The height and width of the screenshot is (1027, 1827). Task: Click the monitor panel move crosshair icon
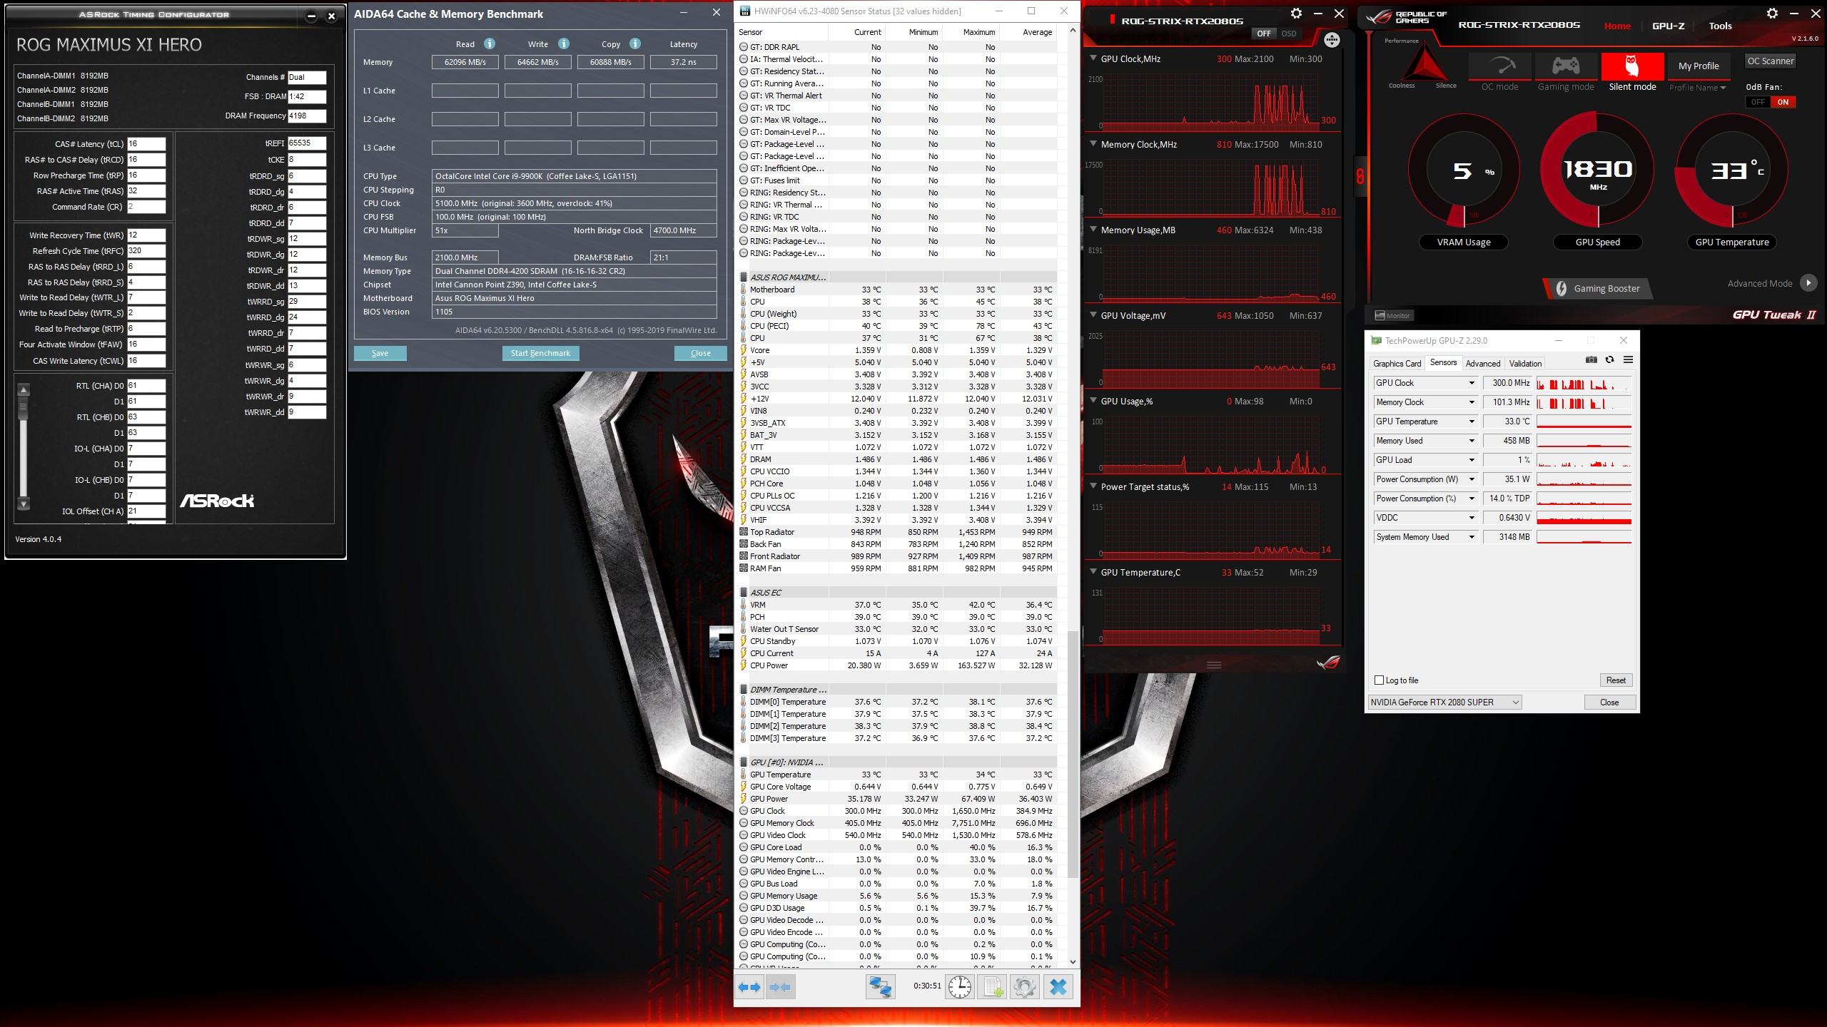(x=1332, y=40)
